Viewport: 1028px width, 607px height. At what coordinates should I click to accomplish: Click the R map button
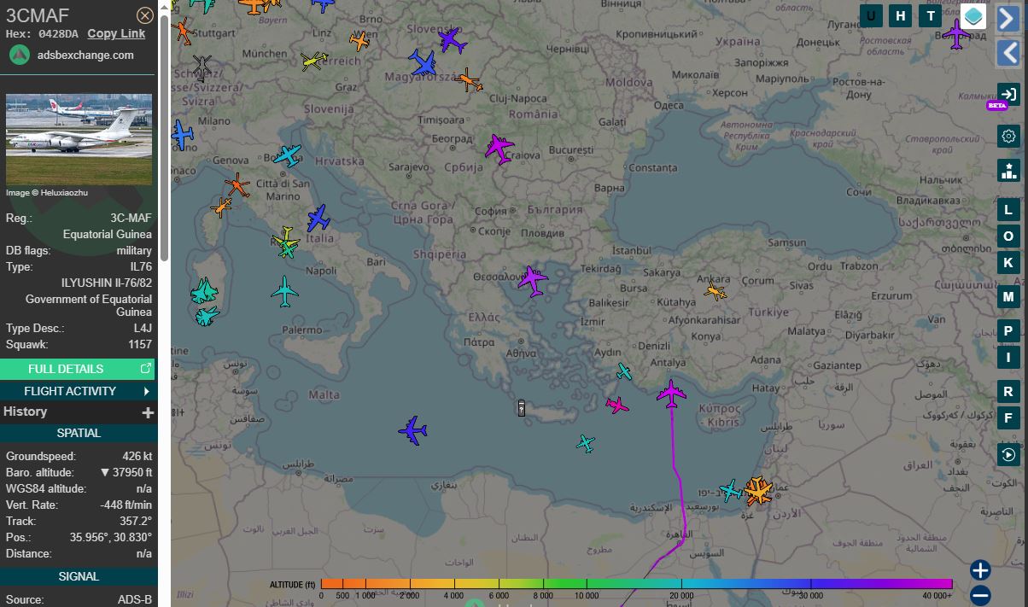click(x=1008, y=391)
